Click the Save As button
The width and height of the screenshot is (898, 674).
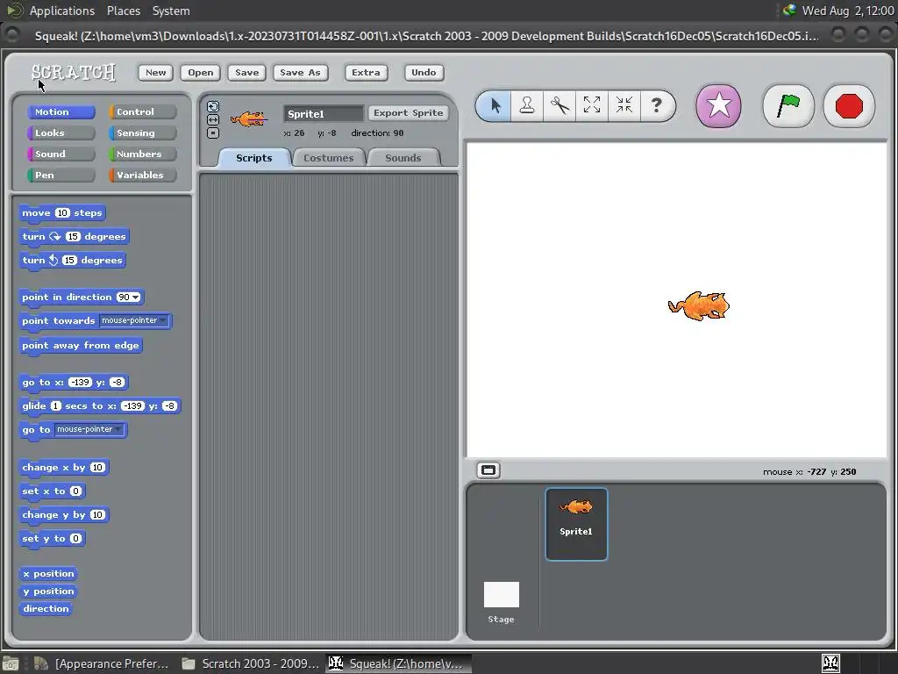[300, 72]
